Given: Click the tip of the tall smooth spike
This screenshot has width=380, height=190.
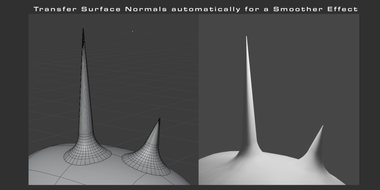Looking at the screenshot, I should point(246,37).
